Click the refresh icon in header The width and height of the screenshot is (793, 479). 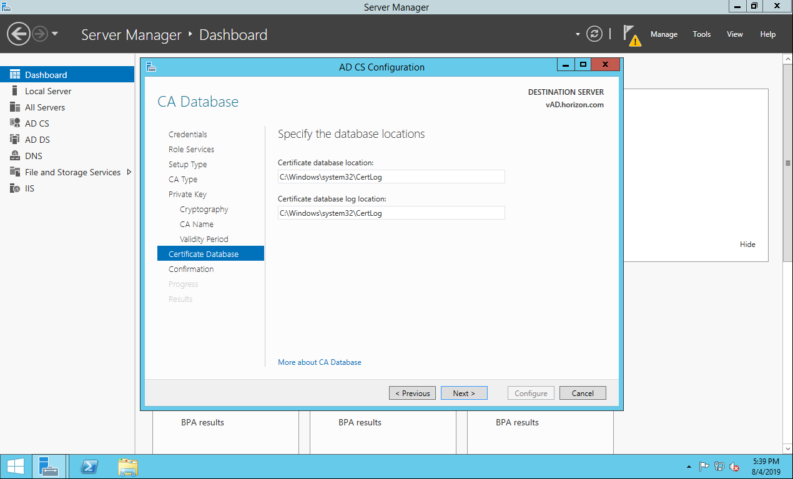click(595, 34)
